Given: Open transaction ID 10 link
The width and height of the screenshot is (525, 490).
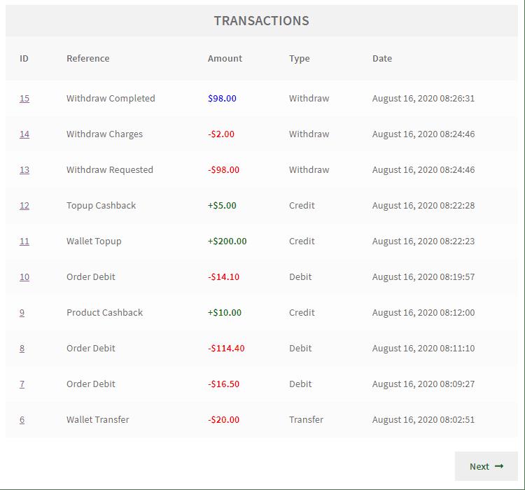Looking at the screenshot, I should [x=24, y=277].
